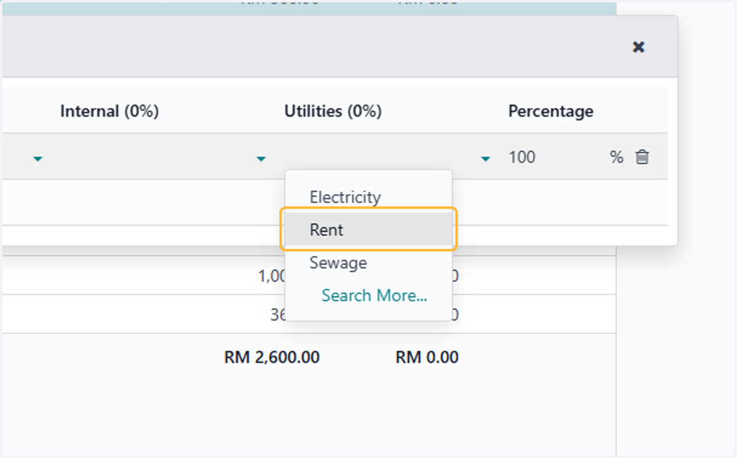Select Electricity from the dropdown list
This screenshot has height=458, width=737.
[x=368, y=197]
